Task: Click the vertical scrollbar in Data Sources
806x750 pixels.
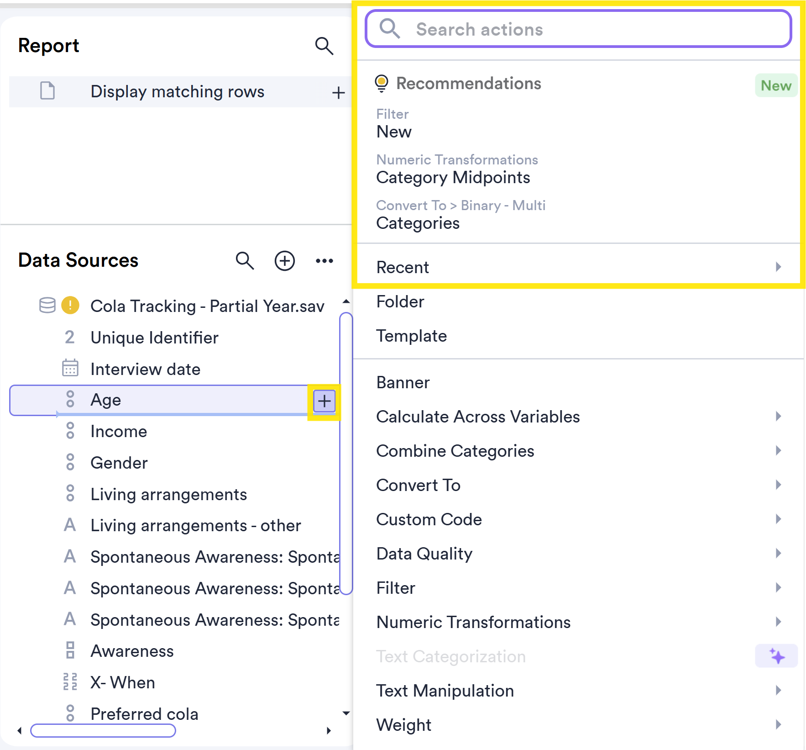Action: (x=346, y=452)
